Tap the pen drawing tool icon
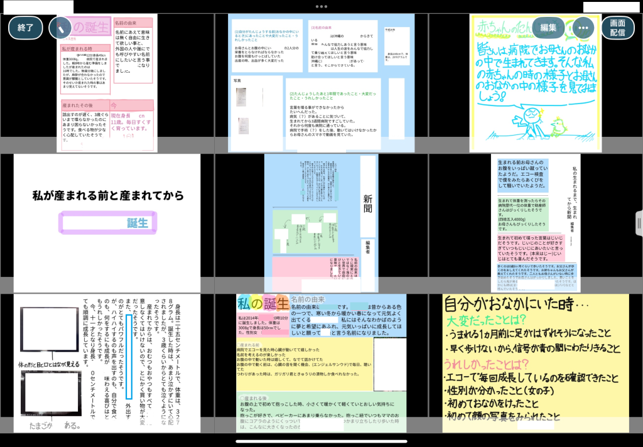This screenshot has height=447, width=643. point(60,28)
